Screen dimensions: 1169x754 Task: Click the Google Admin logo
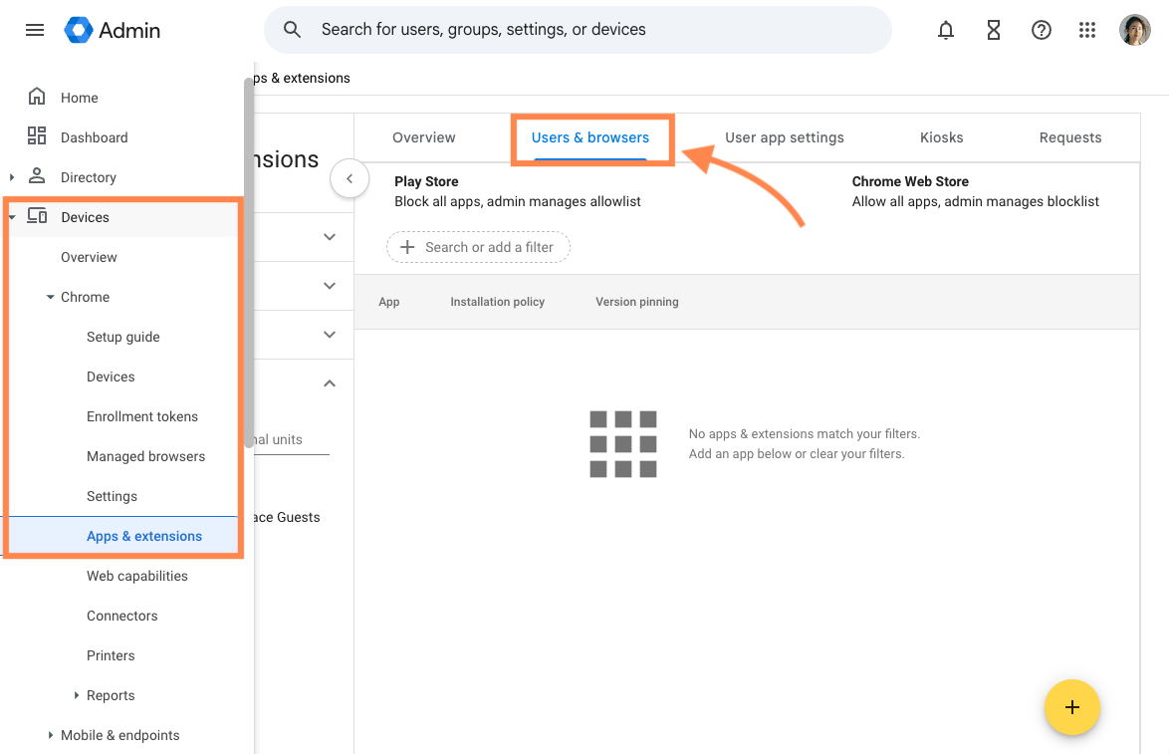click(112, 30)
